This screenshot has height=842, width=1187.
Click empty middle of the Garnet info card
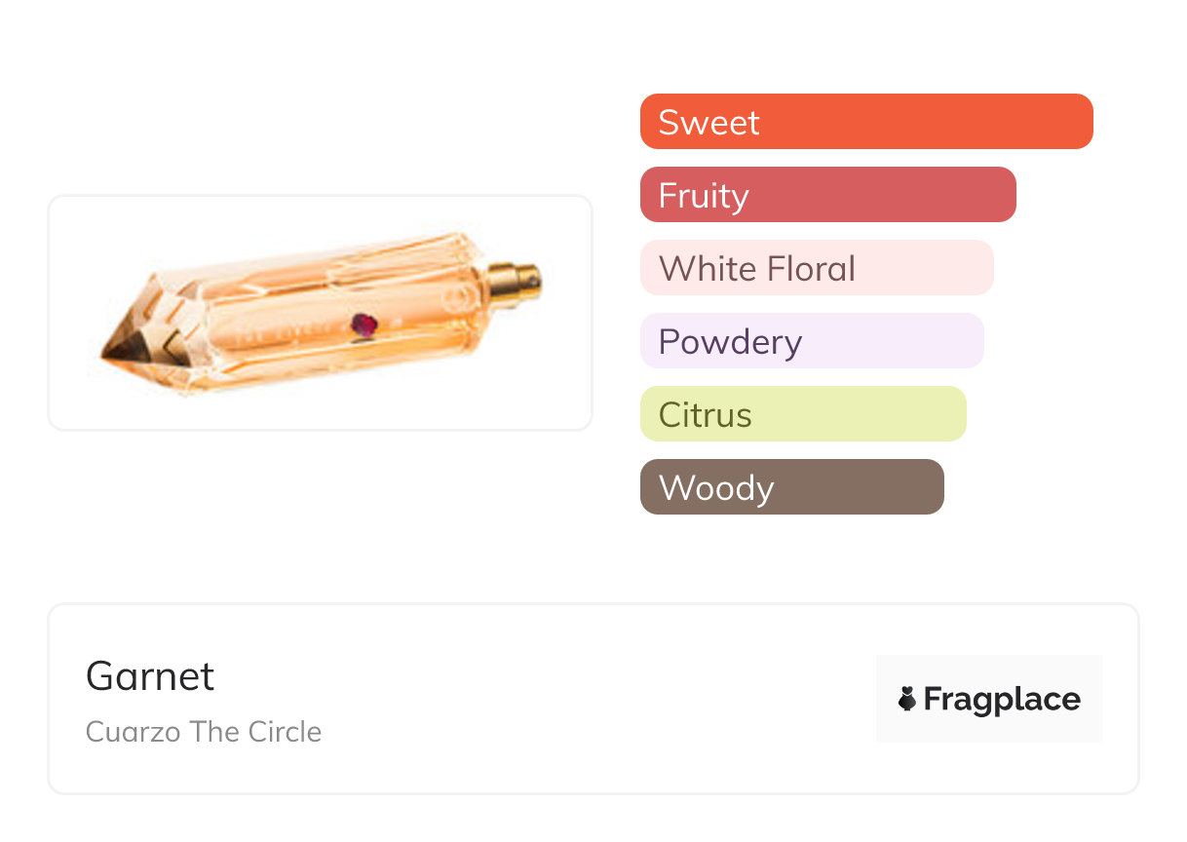tap(585, 699)
